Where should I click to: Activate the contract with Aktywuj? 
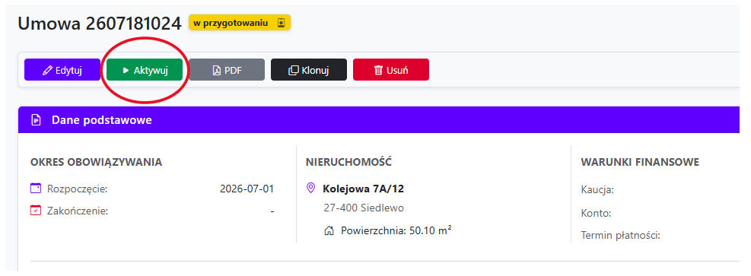click(x=145, y=70)
